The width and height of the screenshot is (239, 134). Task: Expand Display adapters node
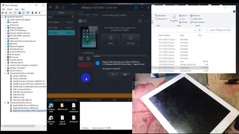(5, 28)
